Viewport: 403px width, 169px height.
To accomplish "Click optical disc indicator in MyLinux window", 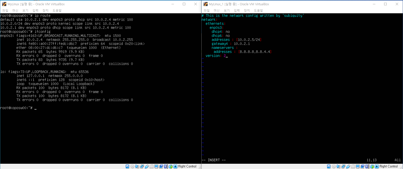I will coord(132,166).
